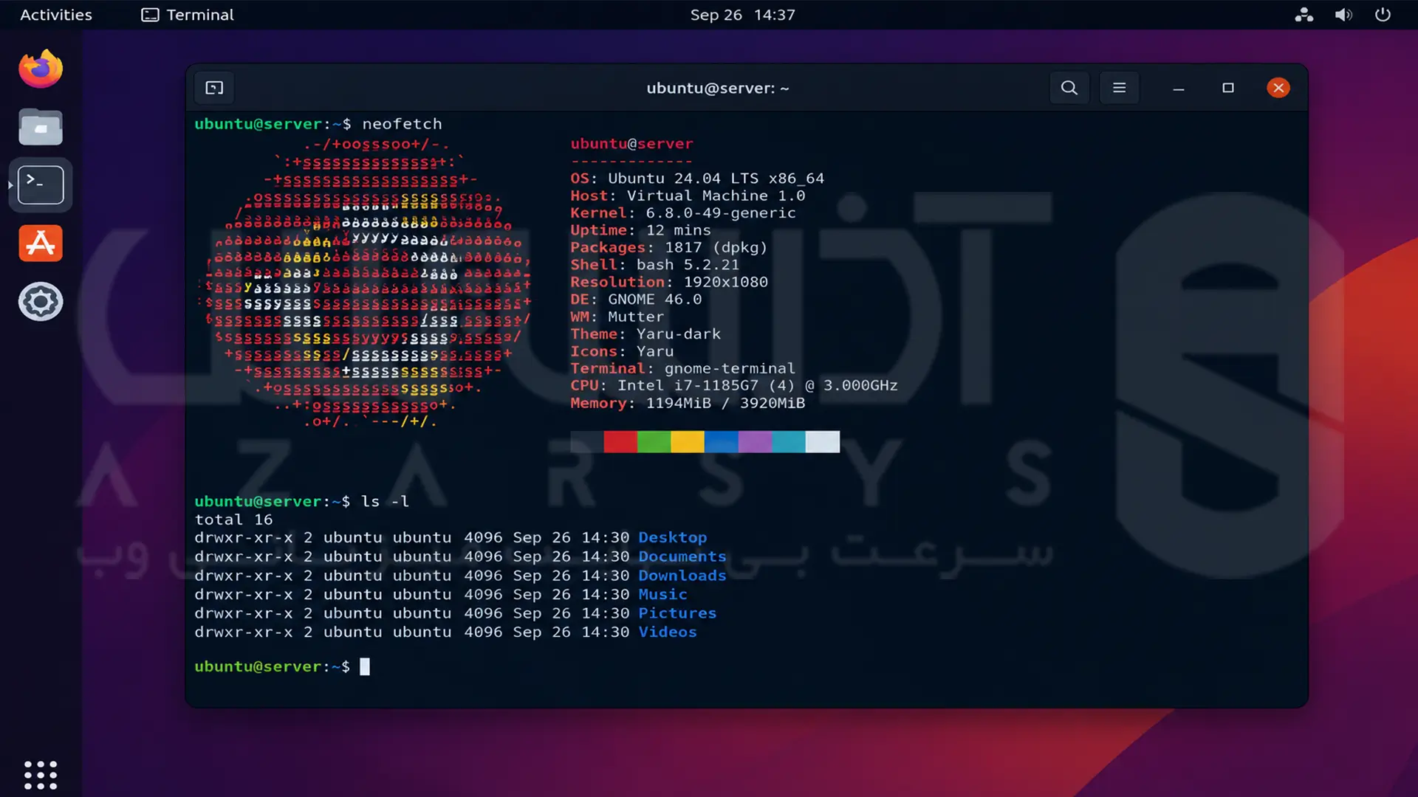Open the Activities overview
Viewport: 1418px width, 797px height.
point(56,15)
